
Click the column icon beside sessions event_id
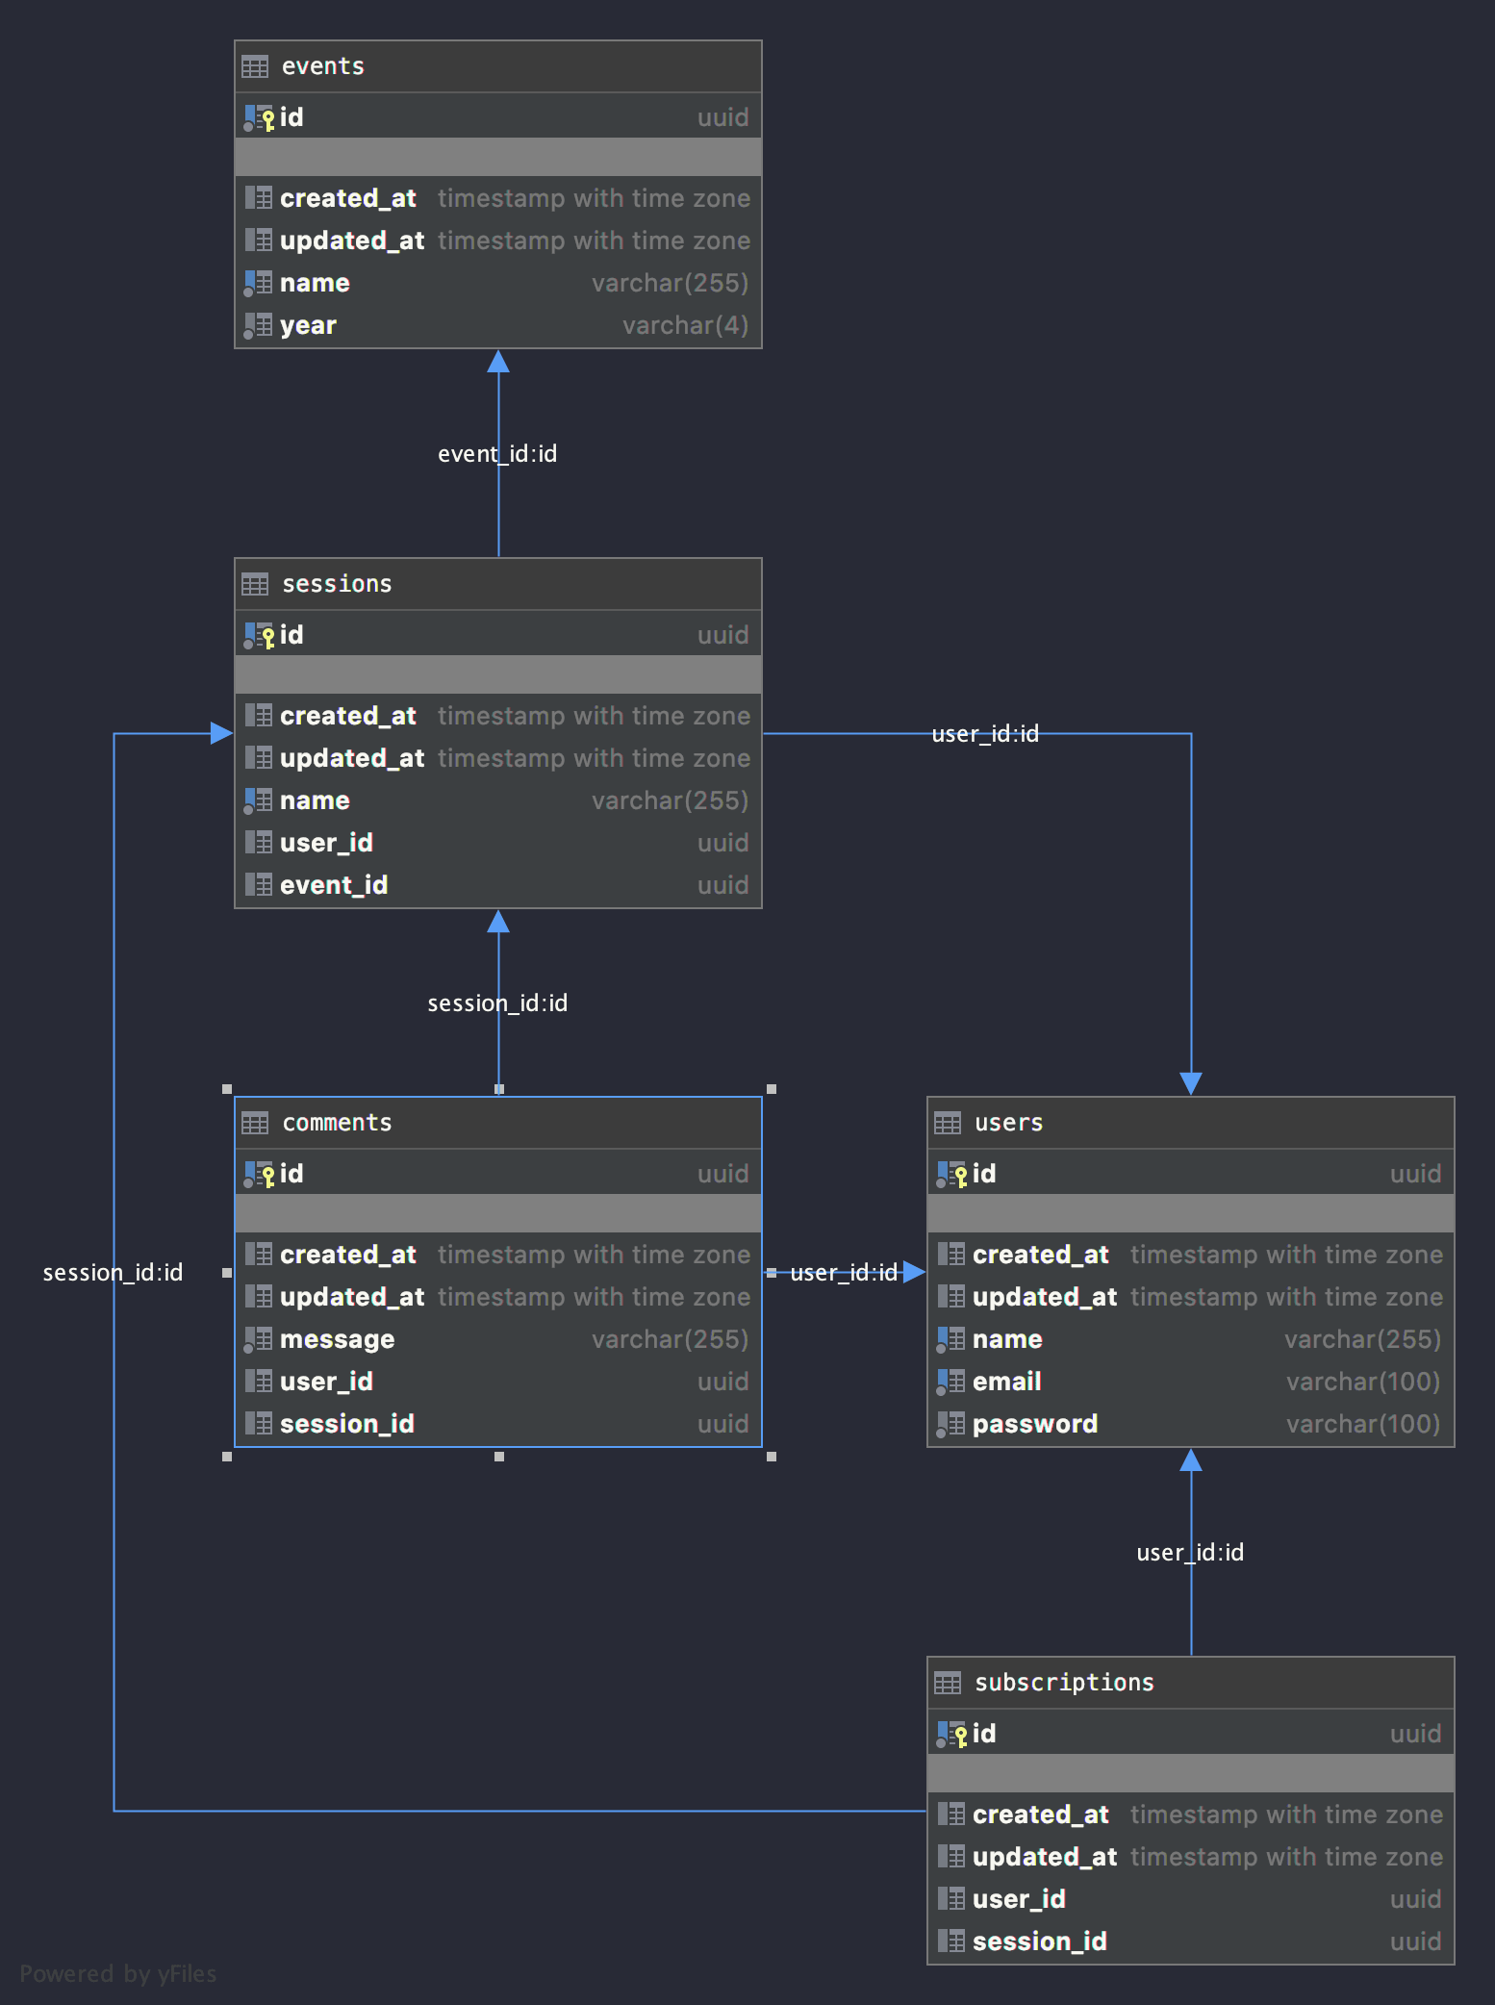point(258,885)
